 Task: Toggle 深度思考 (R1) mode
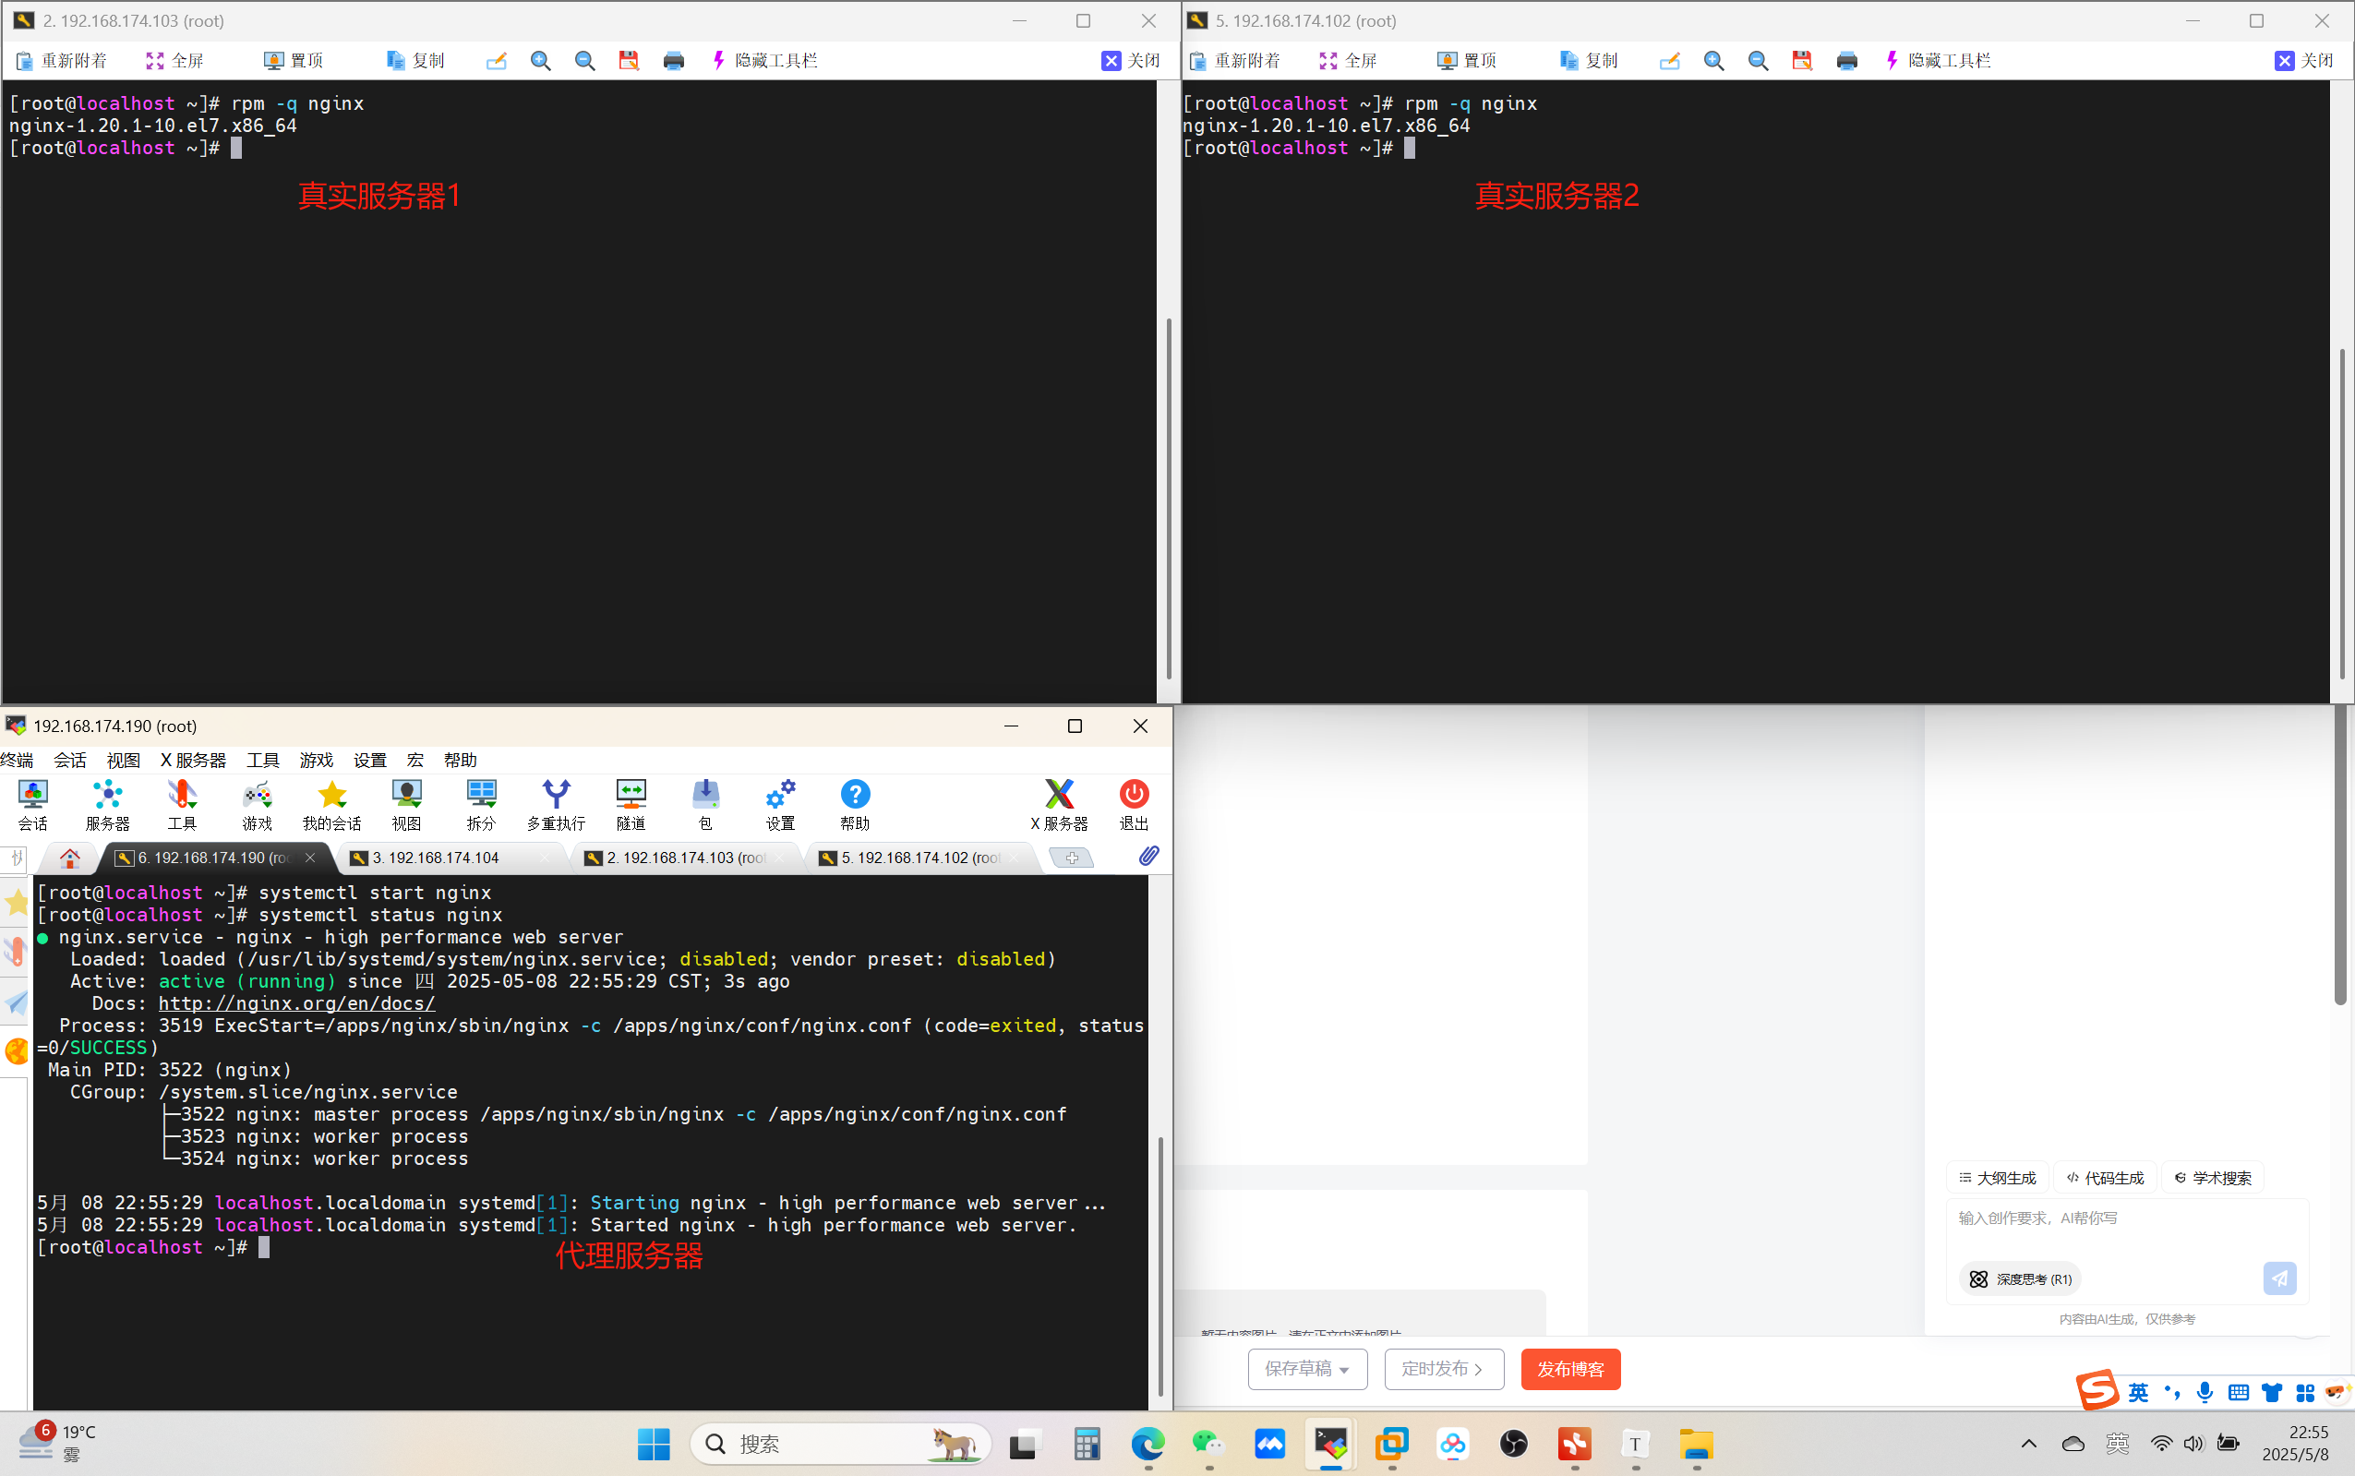click(x=2020, y=1278)
